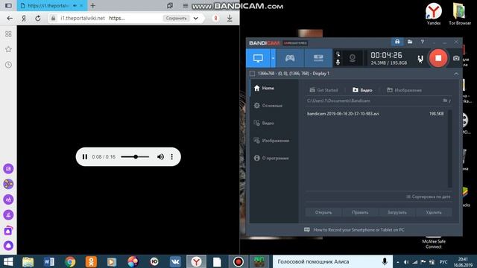Screen dimensions: 477x268
Task: Take a screenshot with the camera icon
Action: [x=456, y=58]
